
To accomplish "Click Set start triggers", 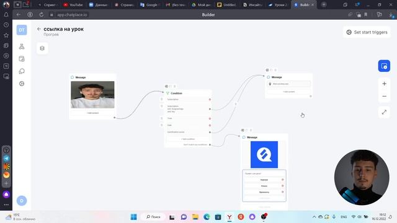I will pos(367,32).
